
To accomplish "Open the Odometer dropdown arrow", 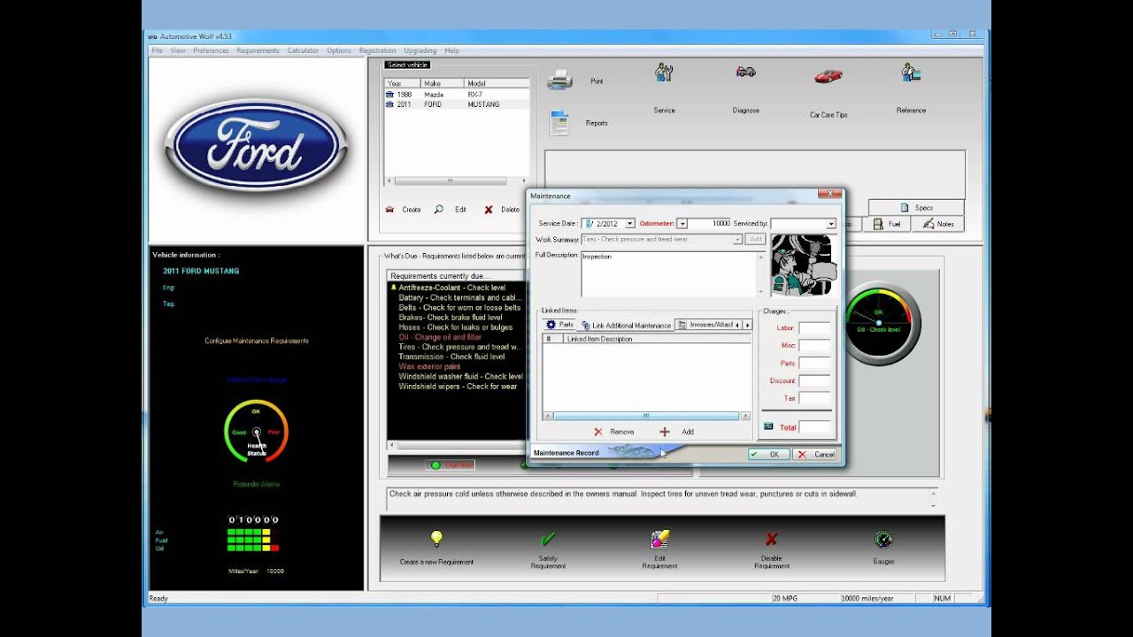I will pyautogui.click(x=682, y=224).
